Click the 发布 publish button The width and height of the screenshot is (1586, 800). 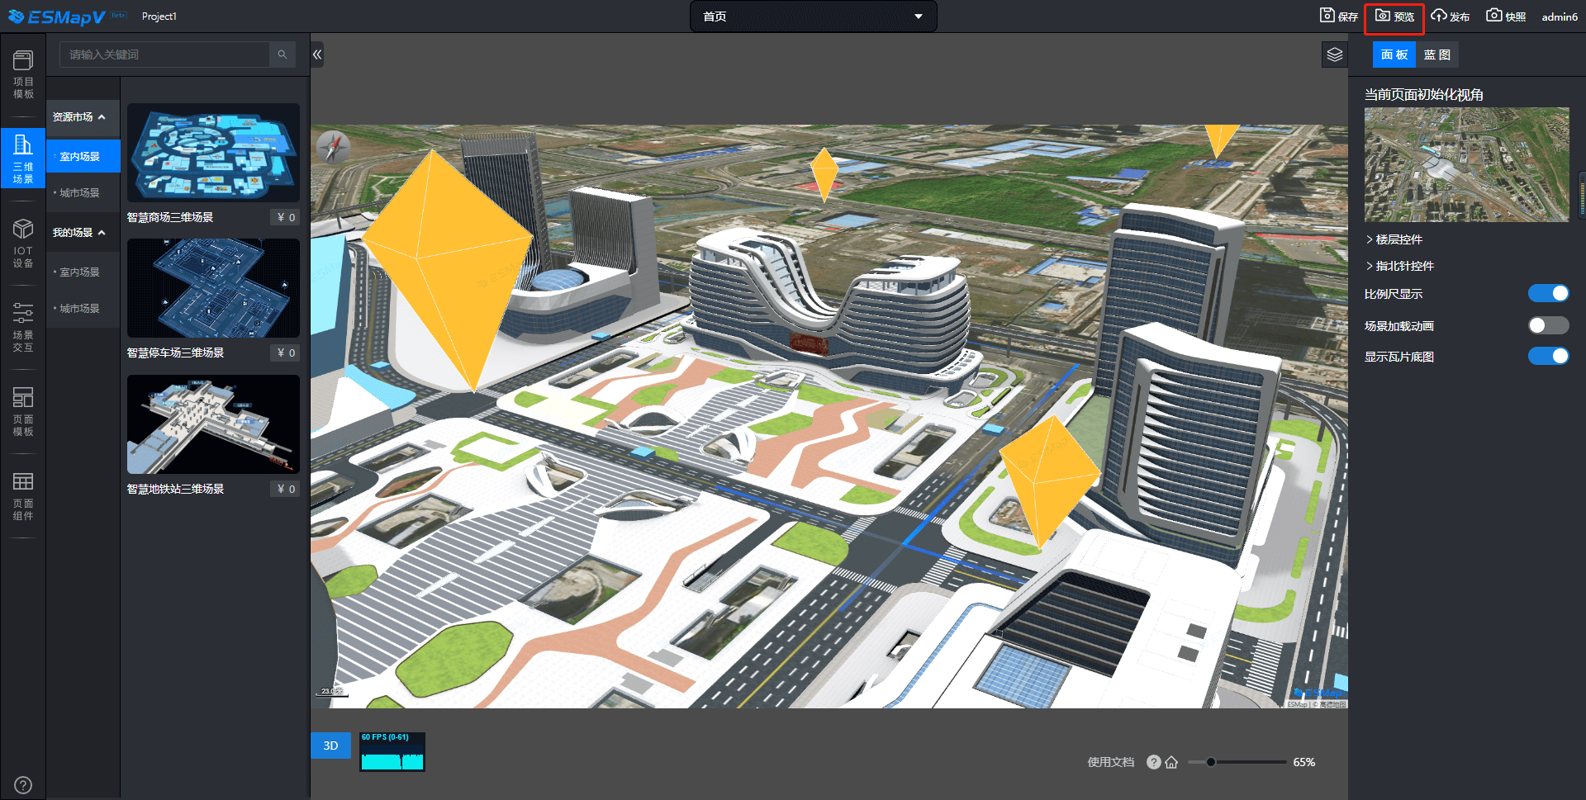pos(1451,17)
